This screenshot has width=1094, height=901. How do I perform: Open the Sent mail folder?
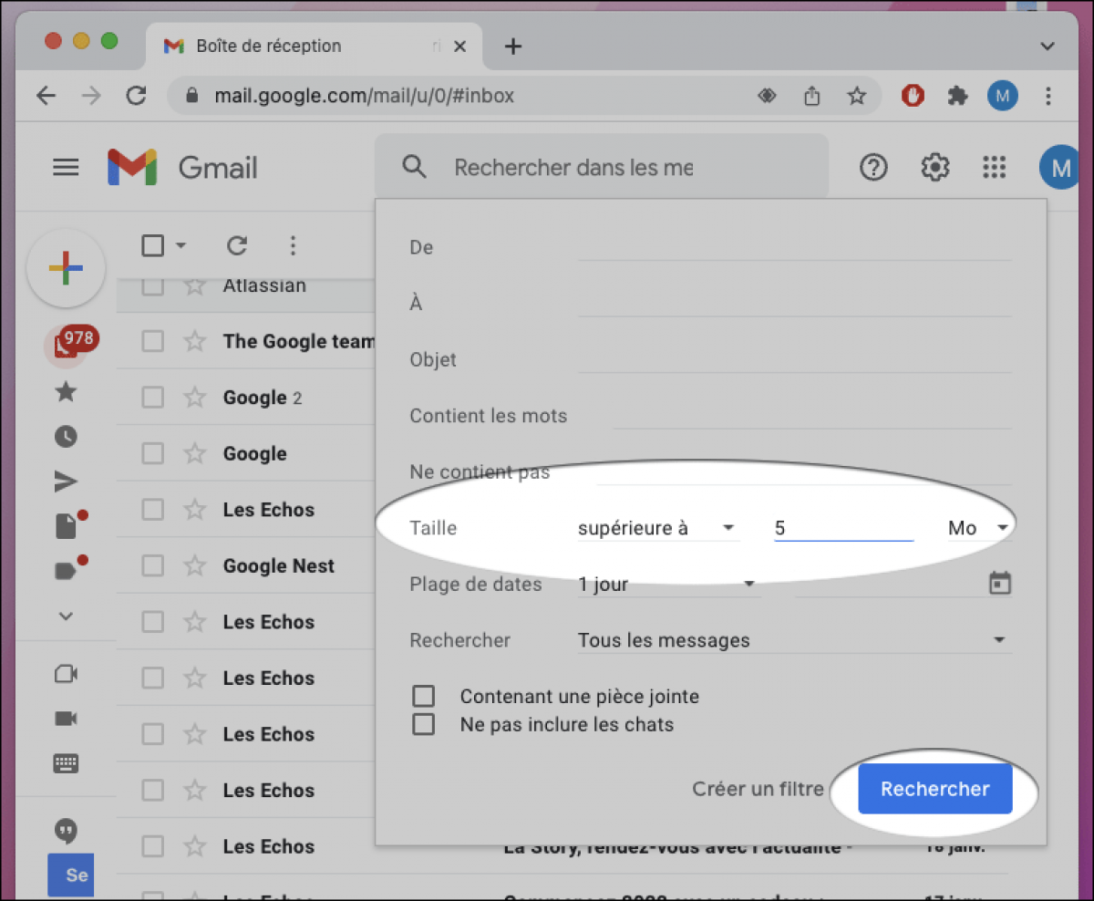(65, 482)
